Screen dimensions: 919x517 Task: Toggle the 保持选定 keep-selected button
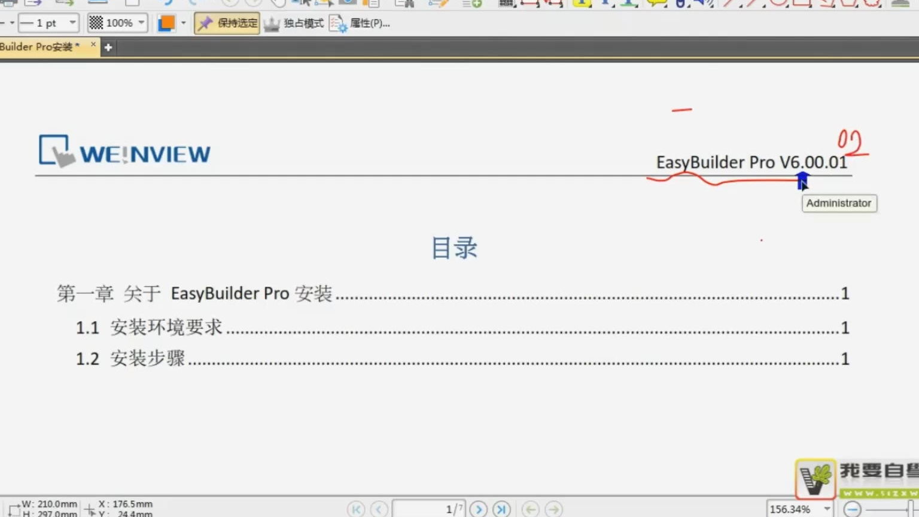(227, 23)
